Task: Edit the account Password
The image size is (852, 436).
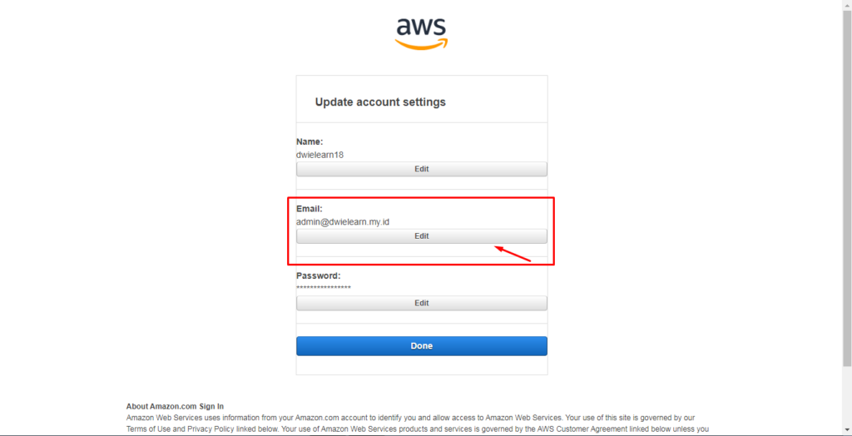Action: pos(422,303)
